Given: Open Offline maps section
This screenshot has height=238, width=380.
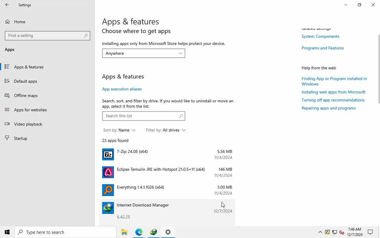Looking at the screenshot, I should click(26, 95).
